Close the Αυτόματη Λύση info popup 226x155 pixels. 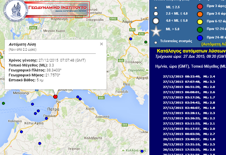tap(102, 44)
